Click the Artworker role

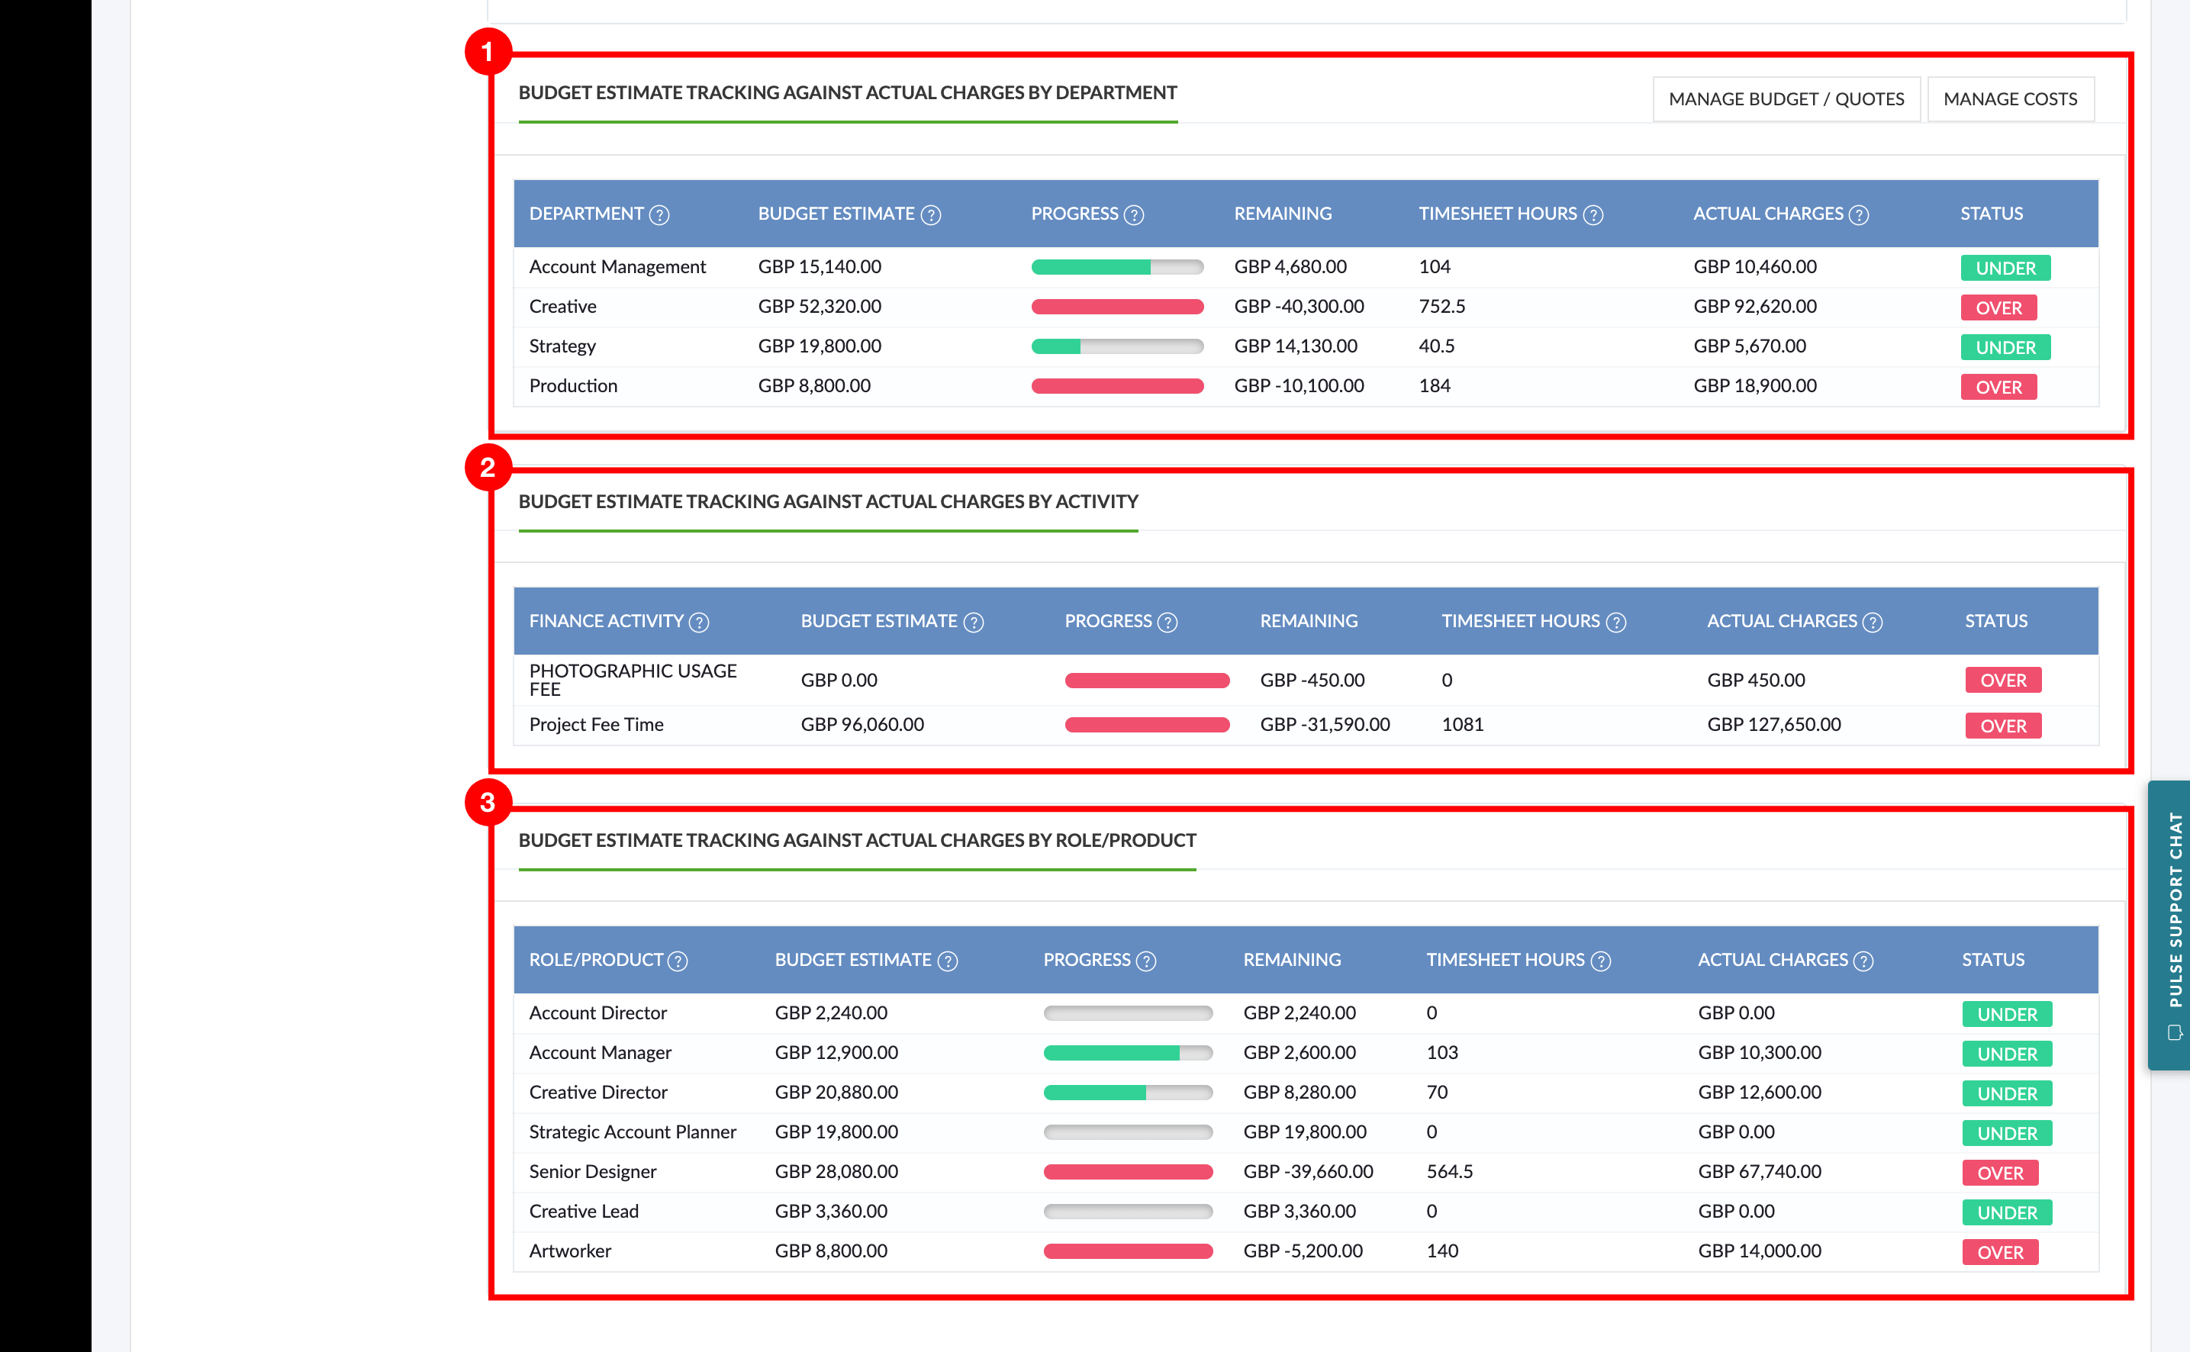click(x=571, y=1252)
